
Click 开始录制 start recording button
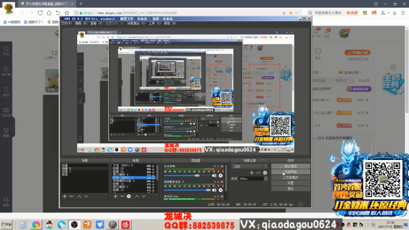point(290,172)
